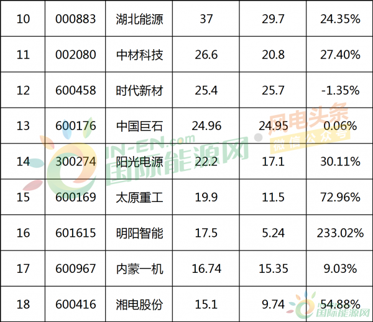Select company name 阳光电源
The width and height of the screenshot is (373, 322).
139,162
